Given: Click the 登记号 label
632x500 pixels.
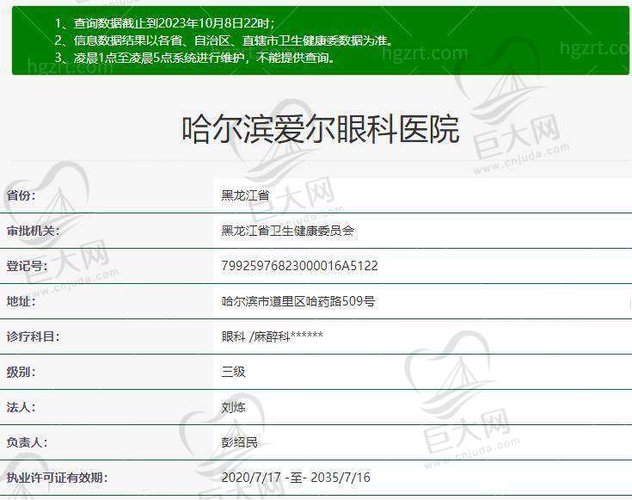Looking at the screenshot, I should coord(27,266).
